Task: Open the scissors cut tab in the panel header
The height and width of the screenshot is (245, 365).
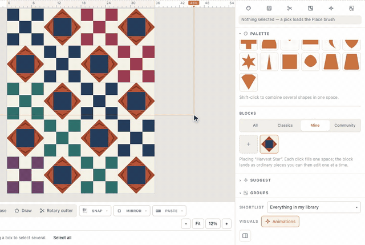Action: (x=290, y=9)
